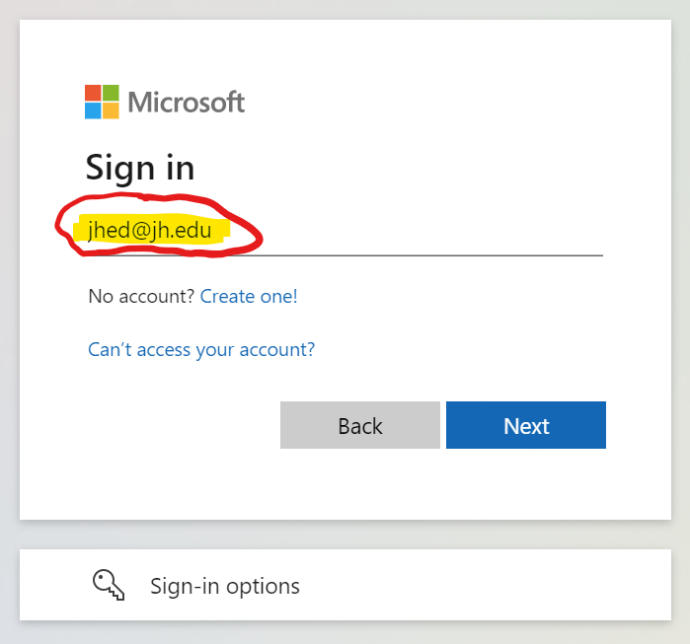Click the Microsoft wordmark text
Image resolution: width=690 pixels, height=644 pixels.
click(186, 103)
